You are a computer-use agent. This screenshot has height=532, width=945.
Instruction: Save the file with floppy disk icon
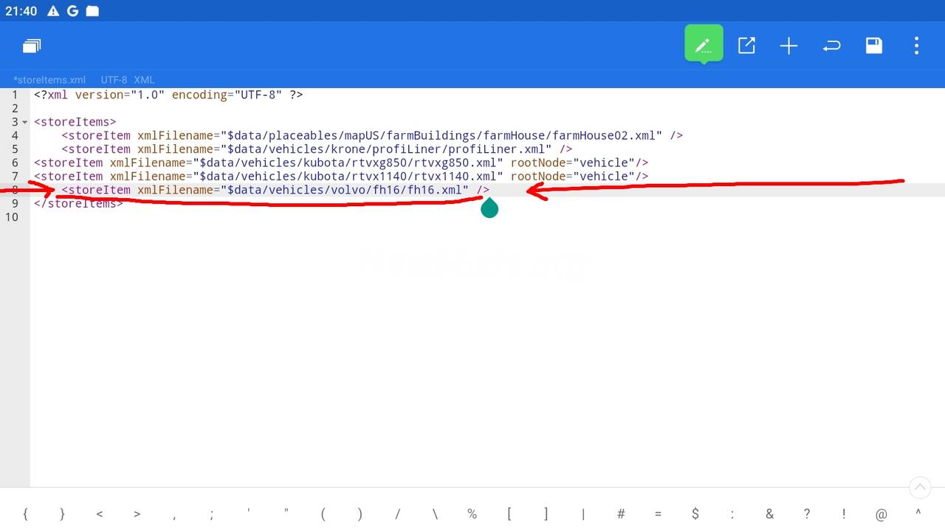873,46
